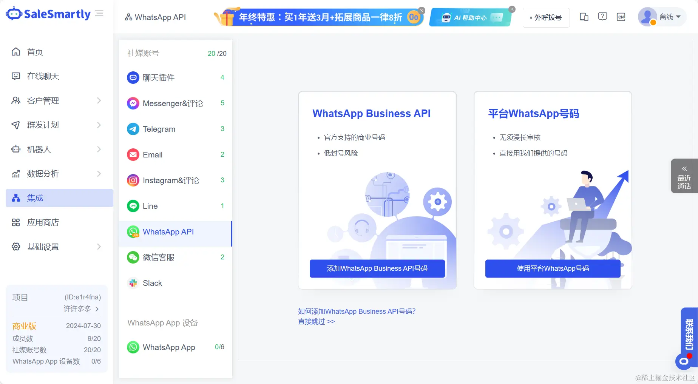This screenshot has height=384, width=698.
Task: Open the Instagram&评论 channel icon
Action: coord(133,180)
